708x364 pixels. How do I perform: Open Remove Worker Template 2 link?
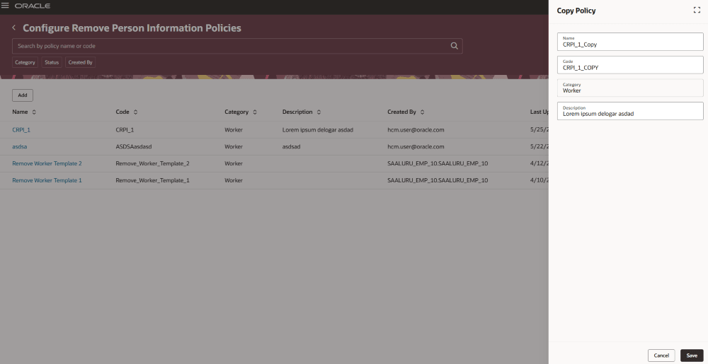47,163
